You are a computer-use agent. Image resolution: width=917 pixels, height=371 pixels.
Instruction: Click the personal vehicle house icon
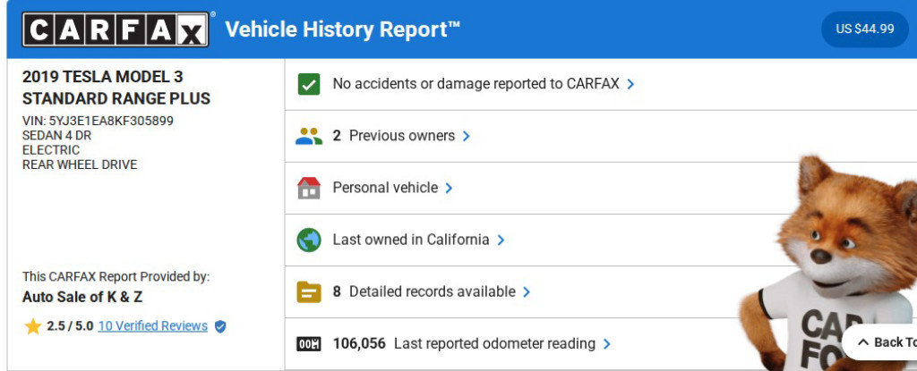(x=308, y=188)
